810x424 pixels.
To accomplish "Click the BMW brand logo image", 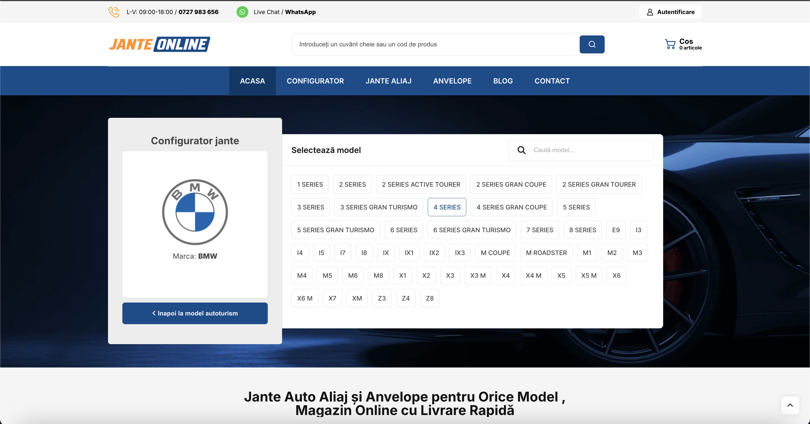I will (194, 212).
